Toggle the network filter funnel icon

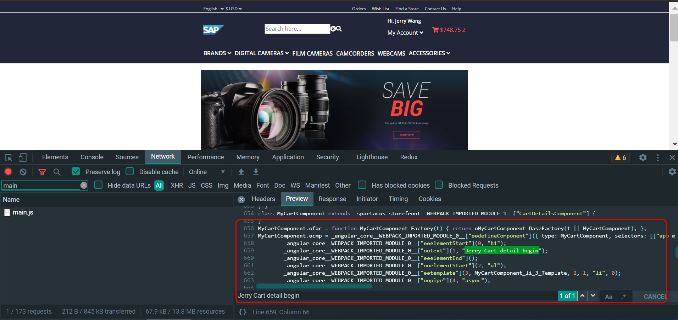[x=42, y=172]
